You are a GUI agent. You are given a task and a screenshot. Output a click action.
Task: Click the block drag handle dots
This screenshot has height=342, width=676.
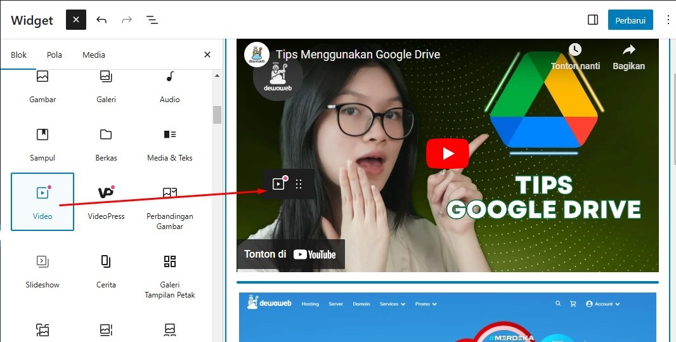[x=299, y=184]
